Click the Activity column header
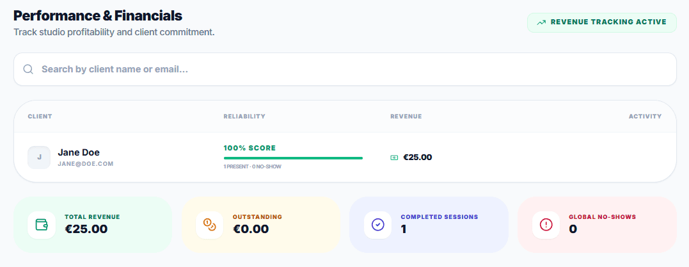689x267 pixels. [x=645, y=117]
